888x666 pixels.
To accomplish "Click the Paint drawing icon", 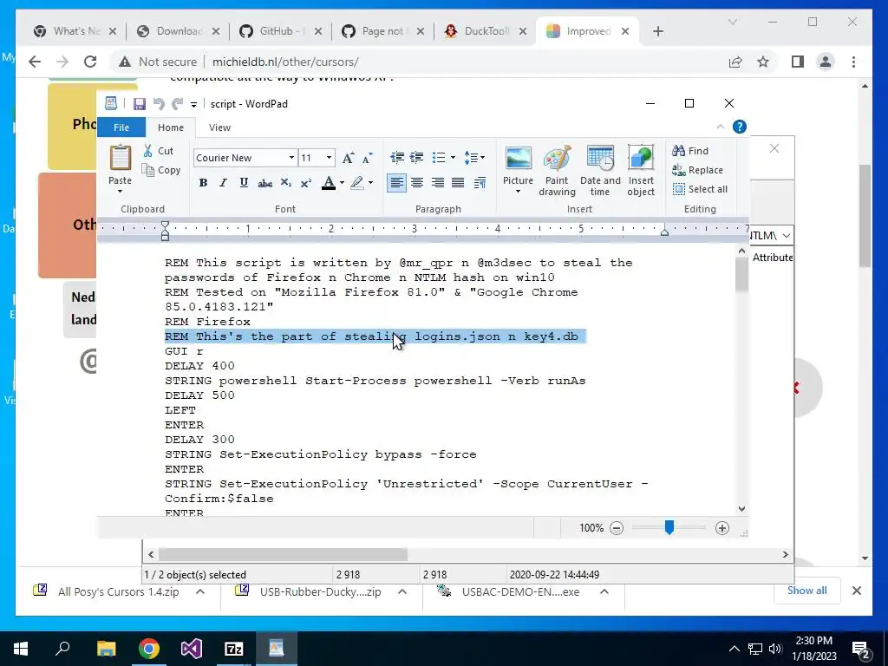I will (x=557, y=159).
